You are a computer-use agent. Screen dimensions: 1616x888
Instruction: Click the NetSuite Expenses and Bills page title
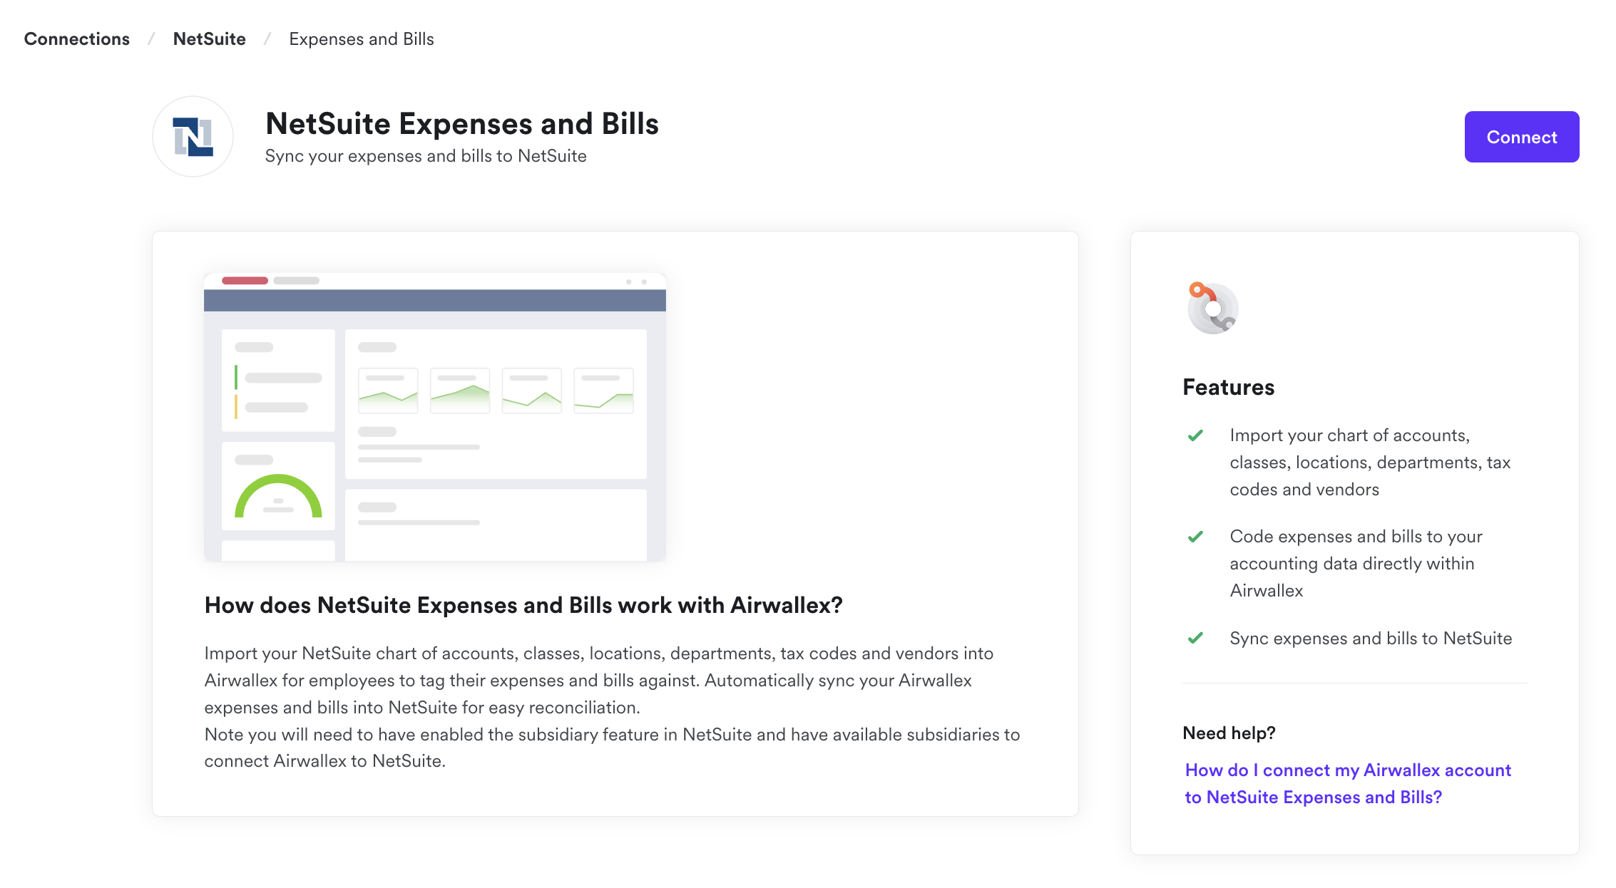[x=462, y=124]
